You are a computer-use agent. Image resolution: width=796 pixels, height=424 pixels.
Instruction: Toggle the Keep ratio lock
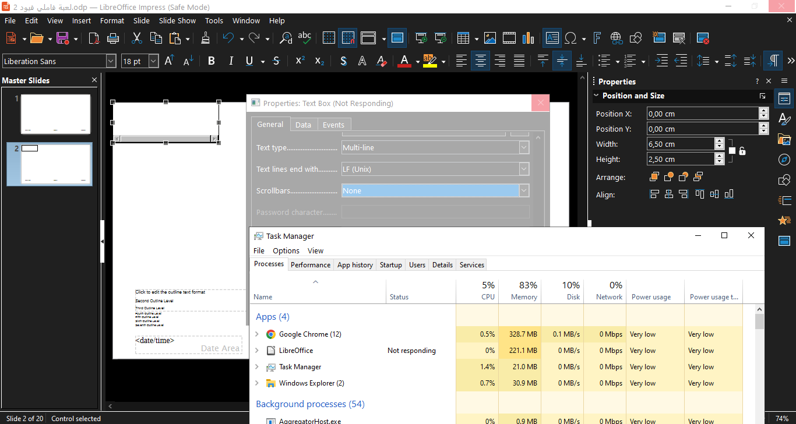742,151
